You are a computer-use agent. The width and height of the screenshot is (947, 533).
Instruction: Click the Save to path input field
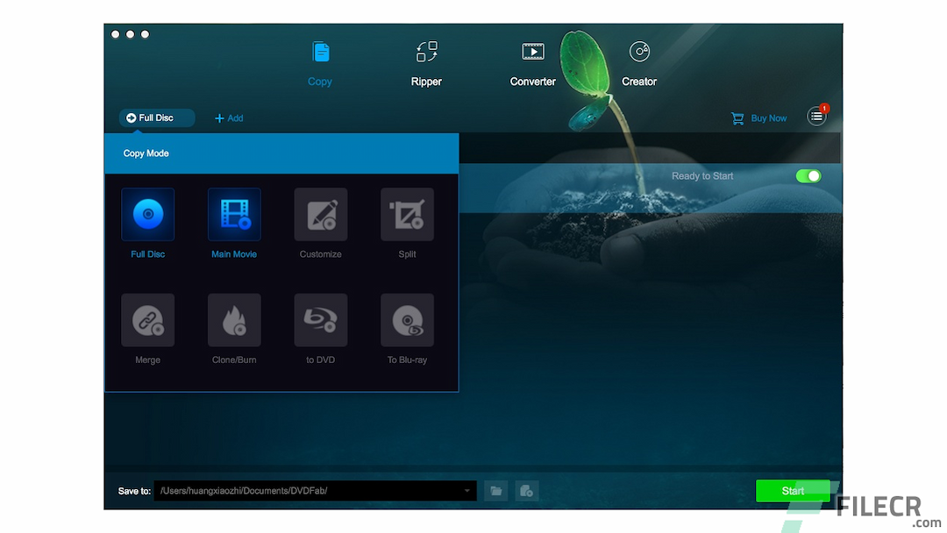pos(307,491)
